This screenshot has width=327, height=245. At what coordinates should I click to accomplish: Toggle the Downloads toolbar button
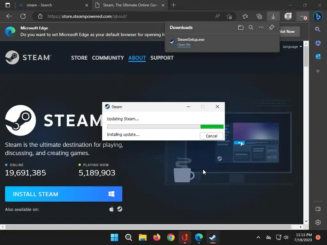tap(273, 16)
